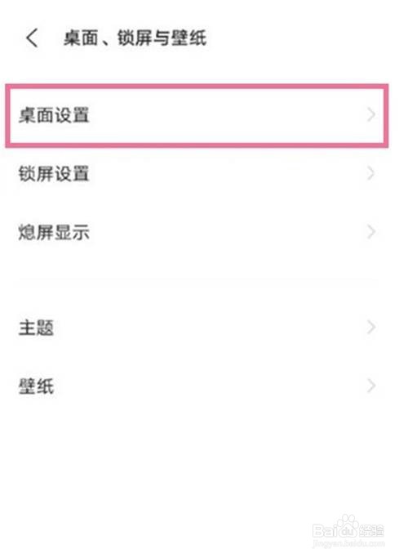Image resolution: width=408 pixels, height=558 pixels.
Task: Open 锁屏设置 settings entry
Action: coord(197,174)
